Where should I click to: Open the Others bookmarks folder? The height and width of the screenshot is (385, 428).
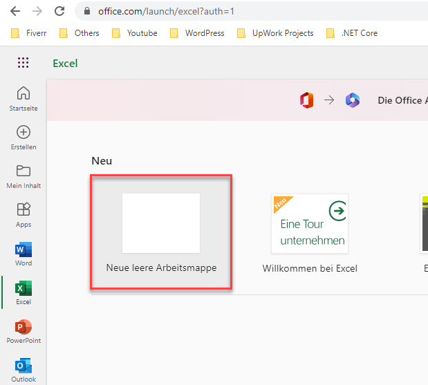point(79,33)
